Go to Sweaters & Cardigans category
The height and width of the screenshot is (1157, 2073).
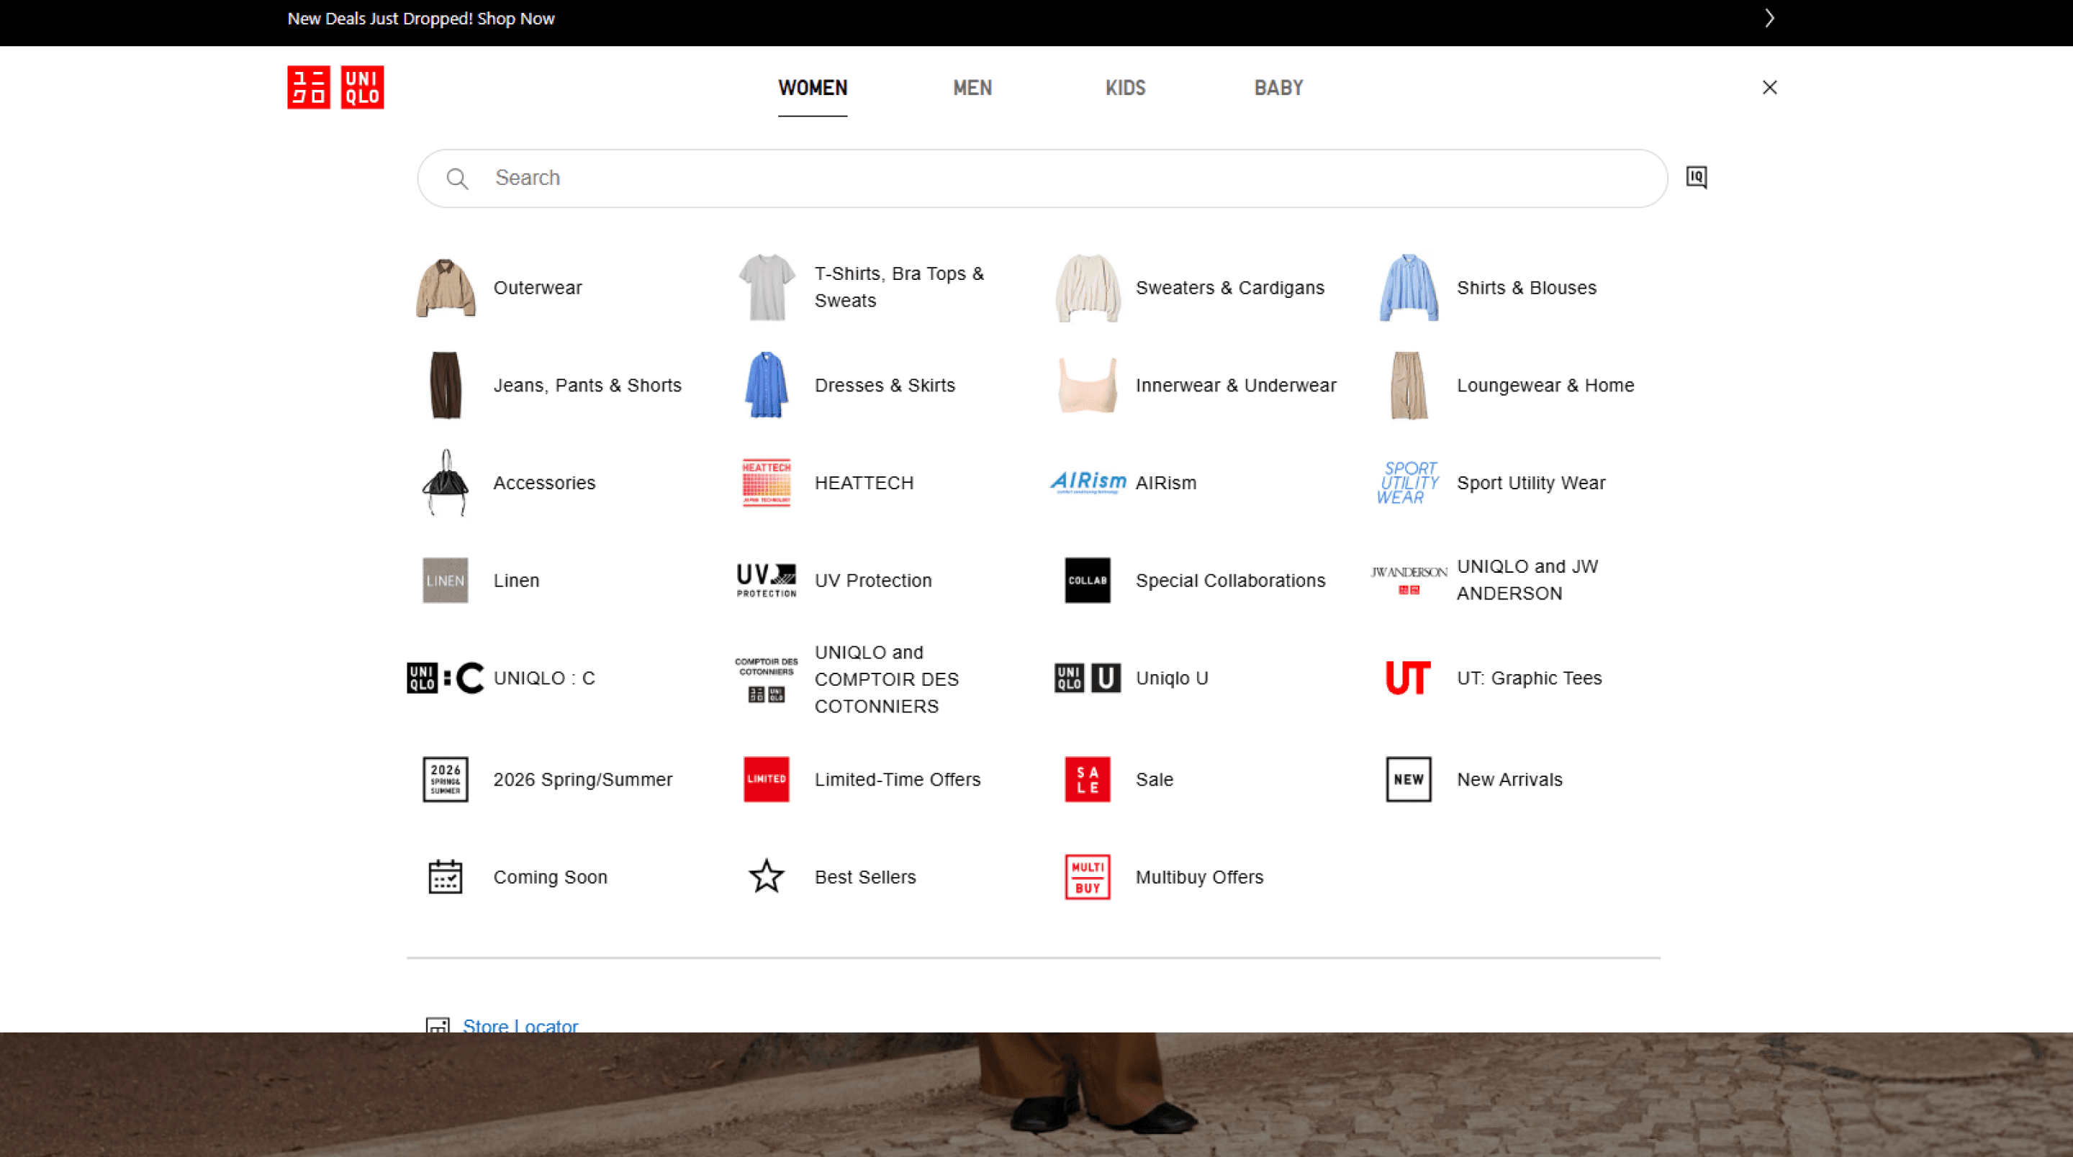pyautogui.click(x=1229, y=288)
